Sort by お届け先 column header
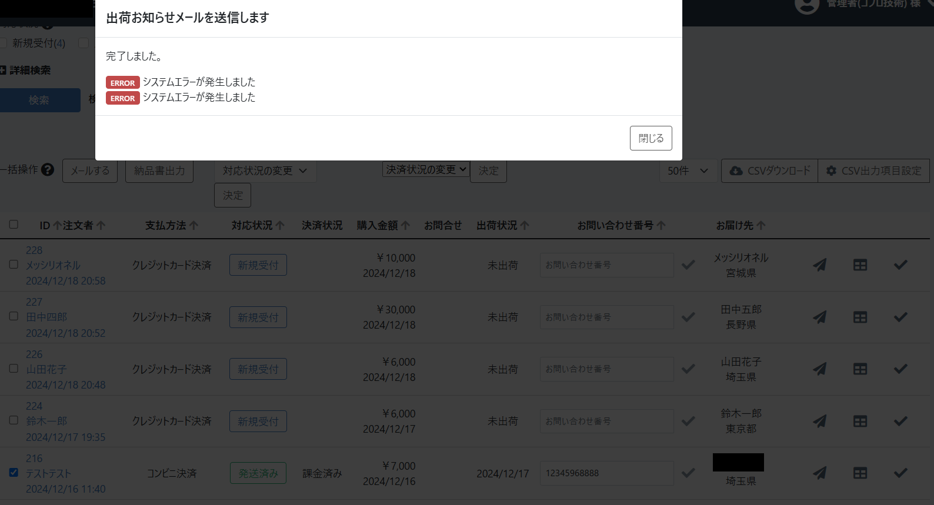Image resolution: width=934 pixels, height=505 pixels. pos(740,226)
